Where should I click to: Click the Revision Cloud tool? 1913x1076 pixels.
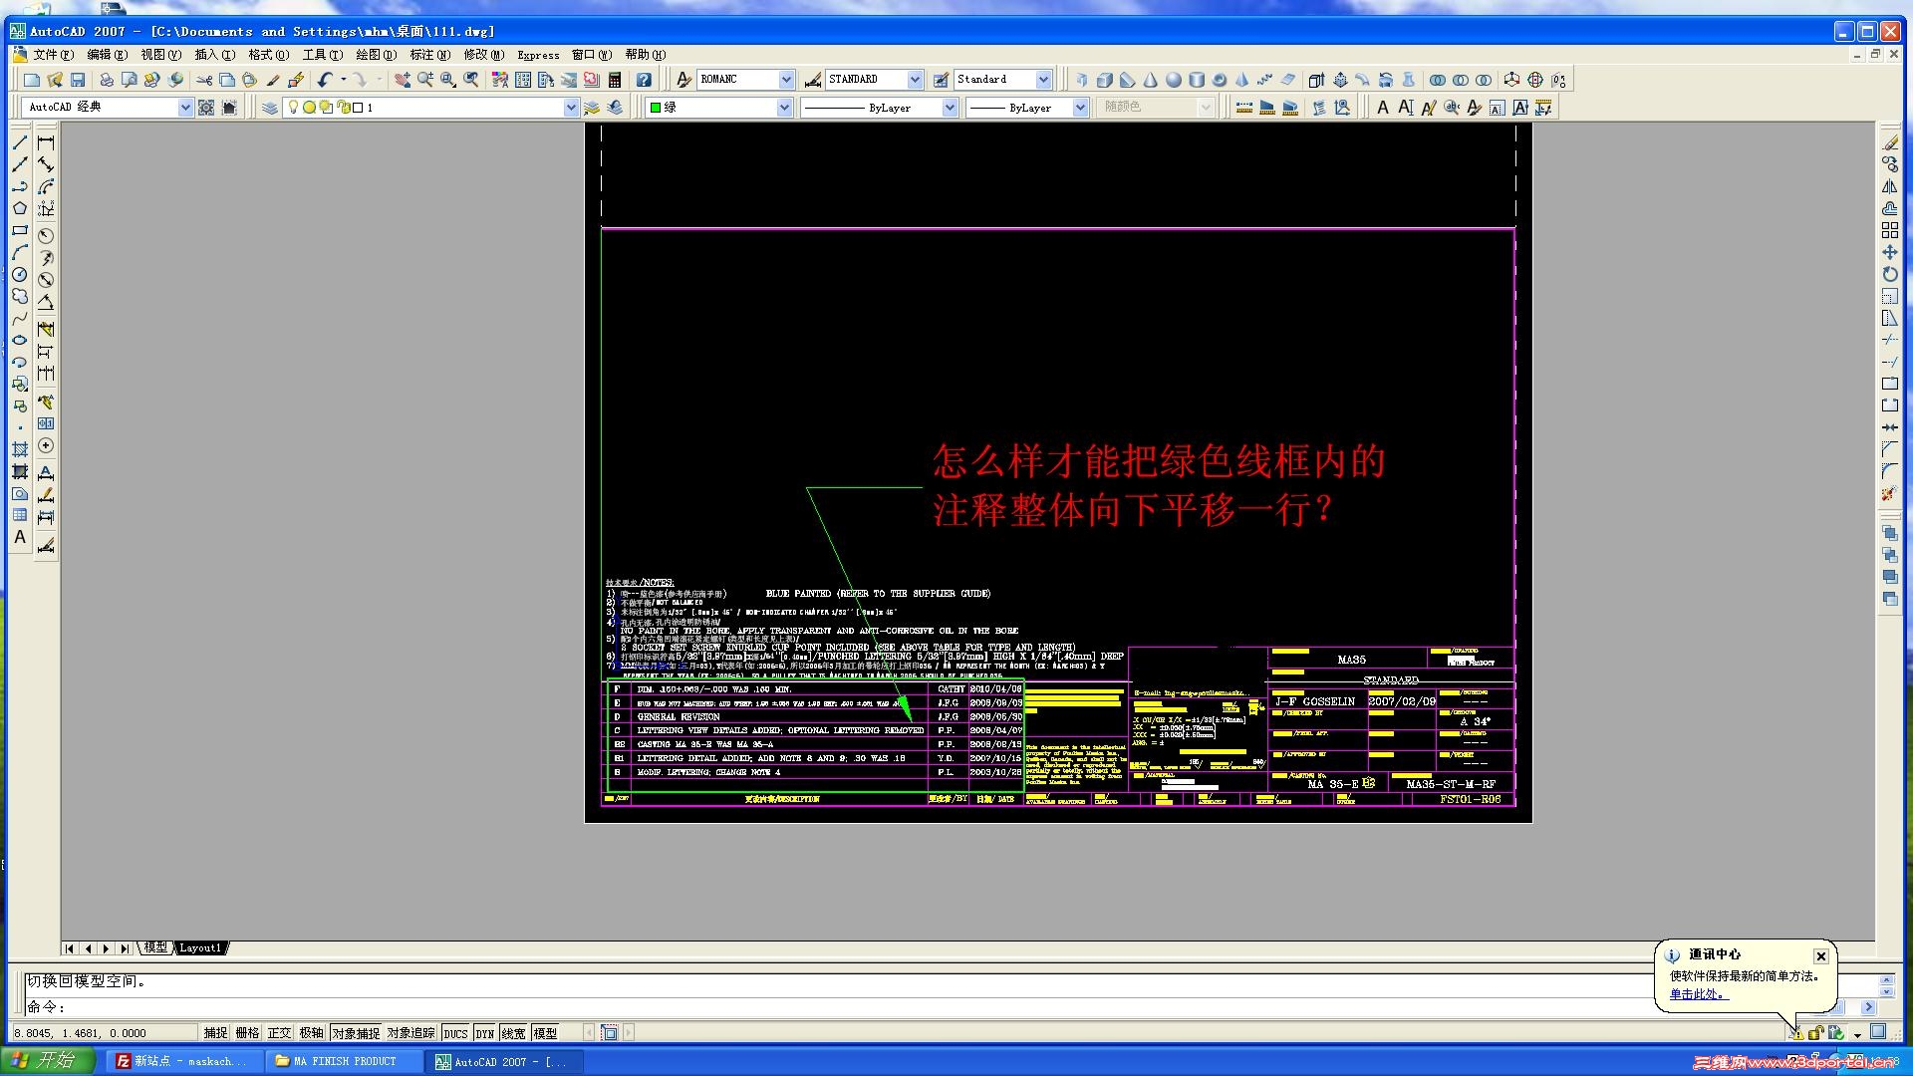[20, 296]
